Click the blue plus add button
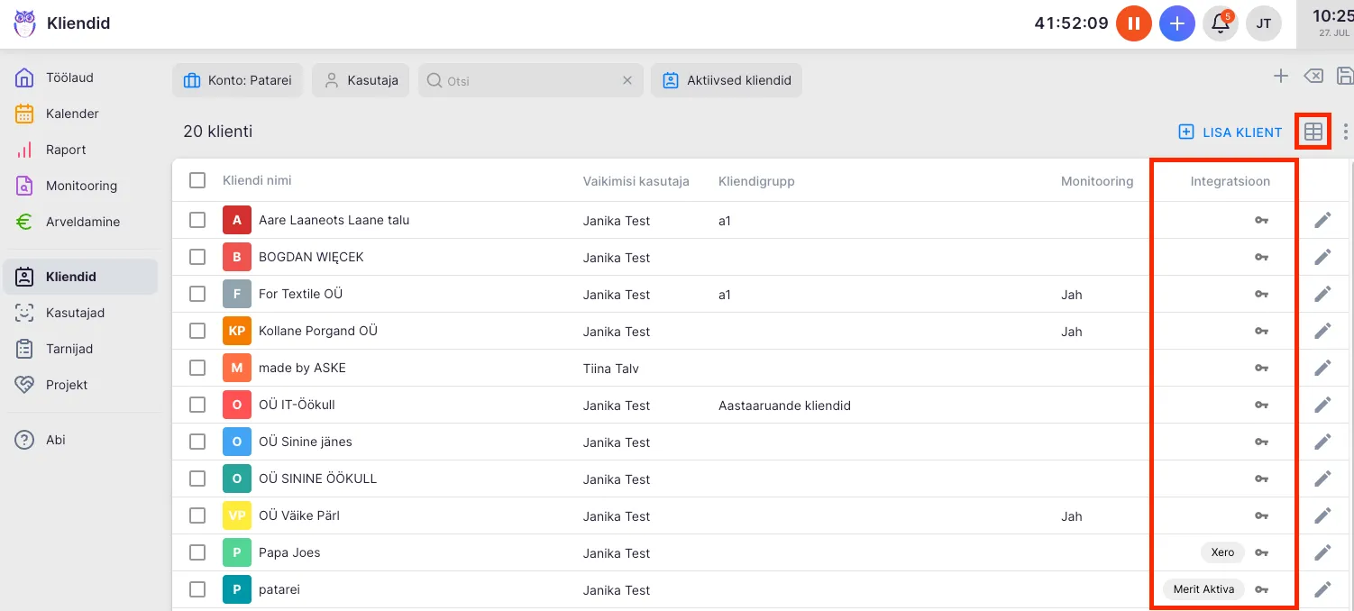This screenshot has height=611, width=1354. coord(1176,23)
